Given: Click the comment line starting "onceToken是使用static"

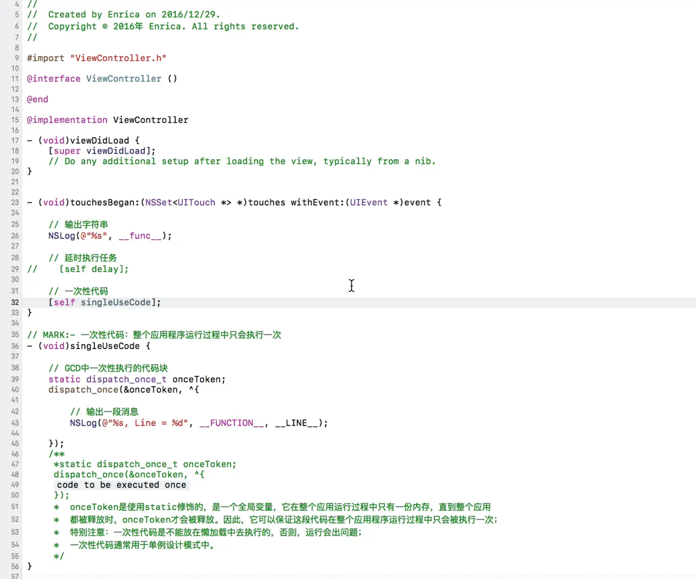Looking at the screenshot, I should click(272, 507).
